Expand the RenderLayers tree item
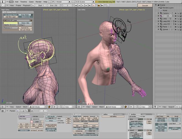The width and height of the screenshot is (182, 139). (x=159, y=8)
